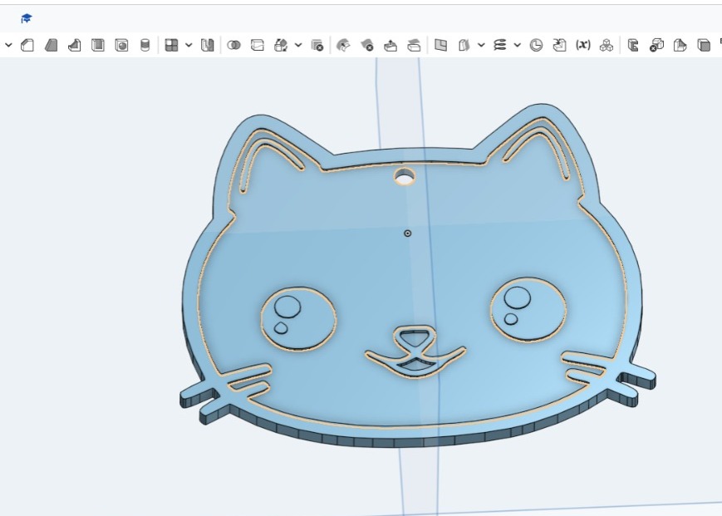Image resolution: width=722 pixels, height=516 pixels.
Task: Activate the Hole tool
Action: coord(121,46)
